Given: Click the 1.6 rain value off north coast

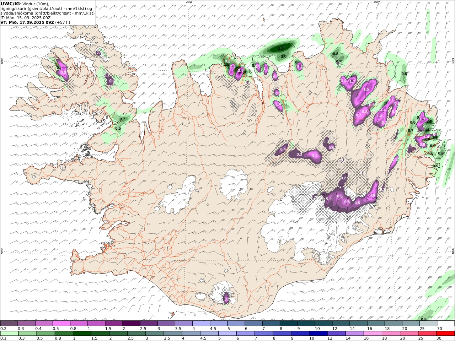Looking at the screenshot, I should 281,49.
